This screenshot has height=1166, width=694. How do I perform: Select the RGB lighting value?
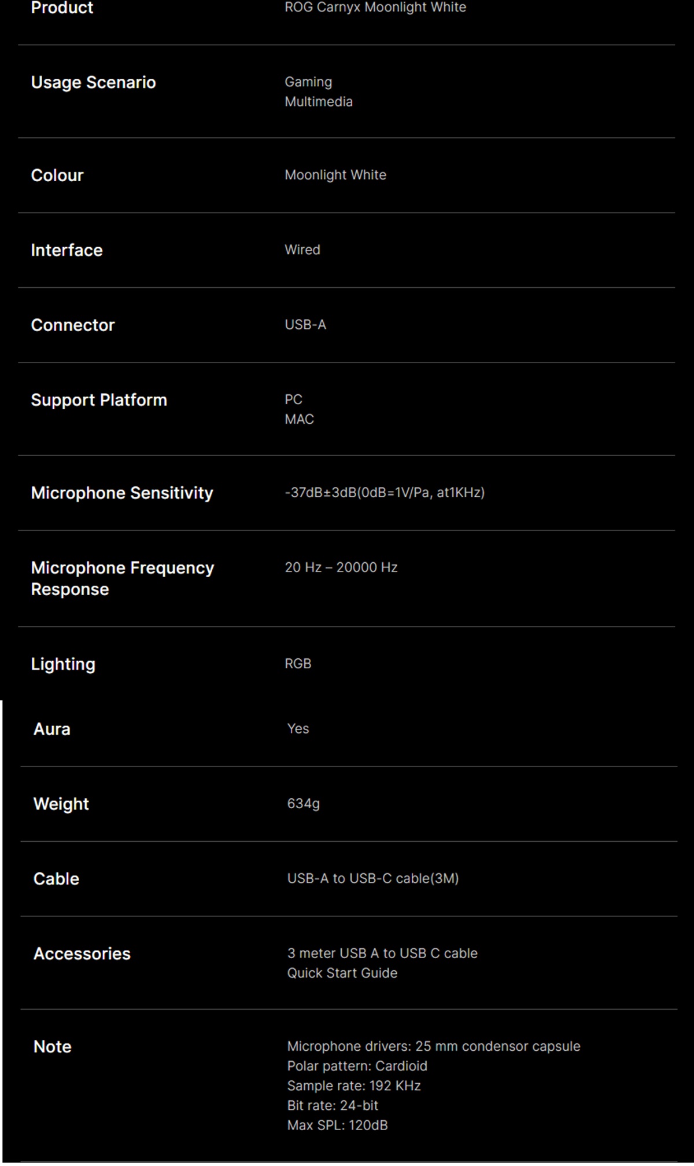pos(298,663)
